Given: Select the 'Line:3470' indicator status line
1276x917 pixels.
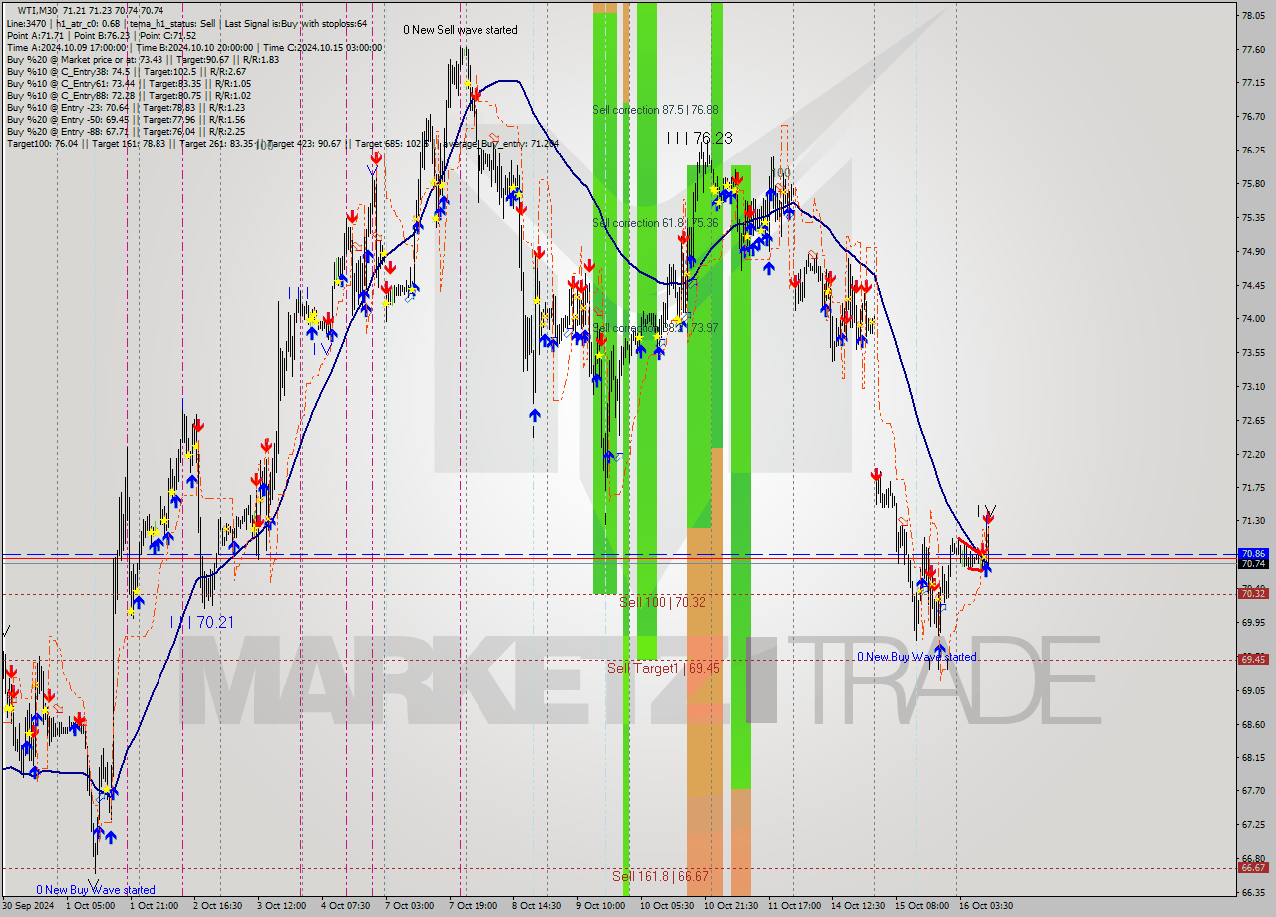Looking at the screenshot, I should tap(186, 23).
